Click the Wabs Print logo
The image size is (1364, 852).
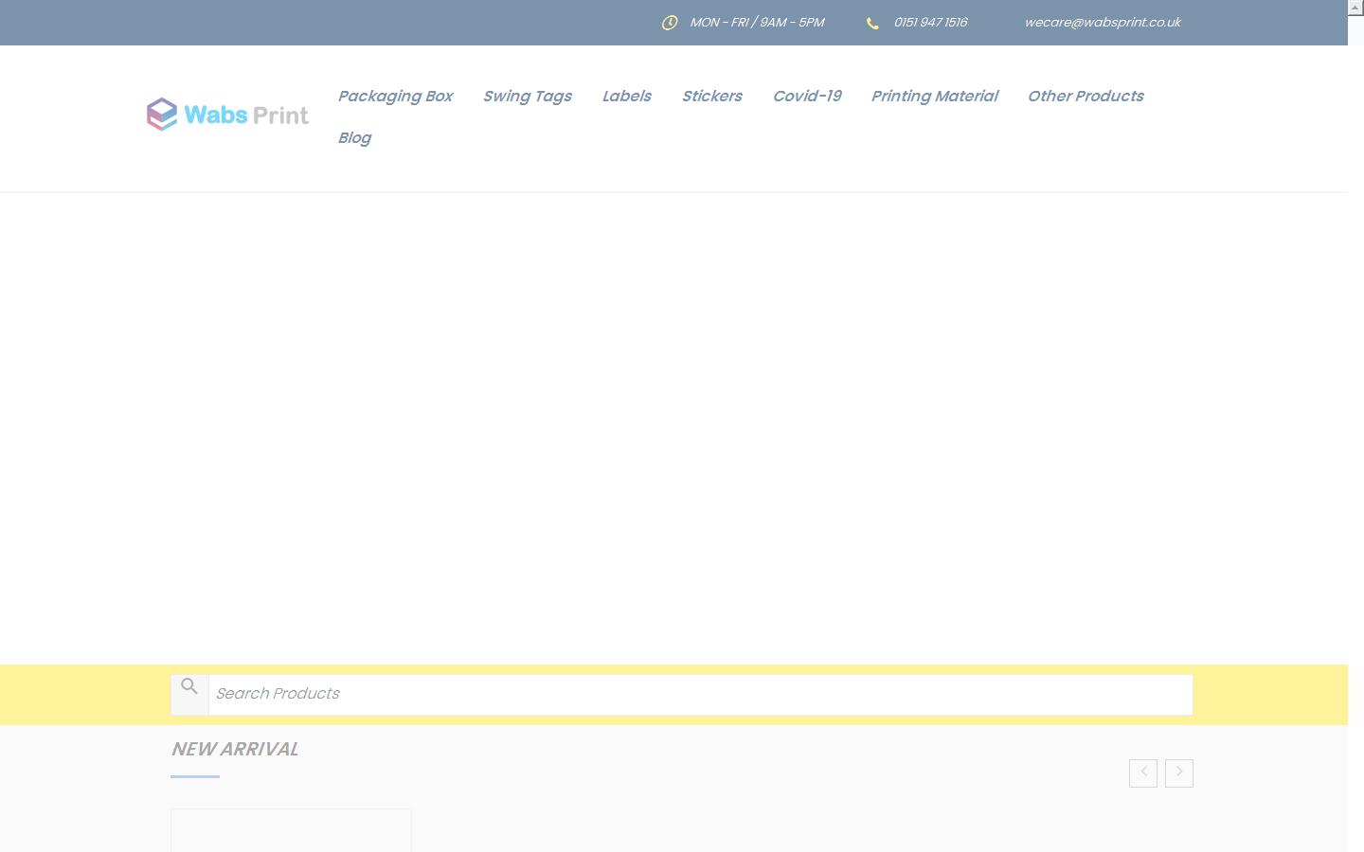(x=227, y=115)
